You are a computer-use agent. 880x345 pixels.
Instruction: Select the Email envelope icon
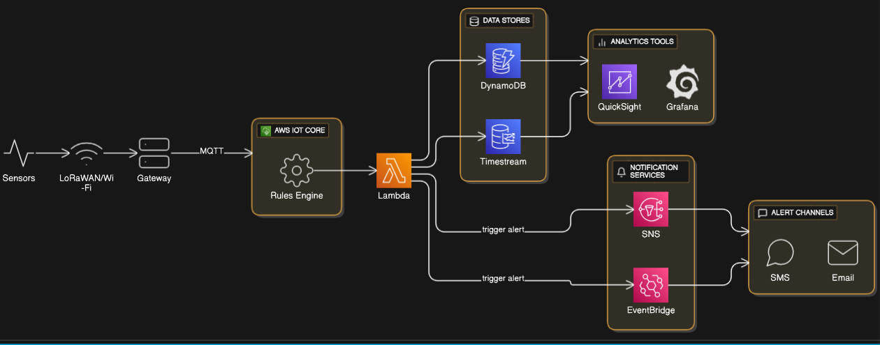pyautogui.click(x=843, y=253)
